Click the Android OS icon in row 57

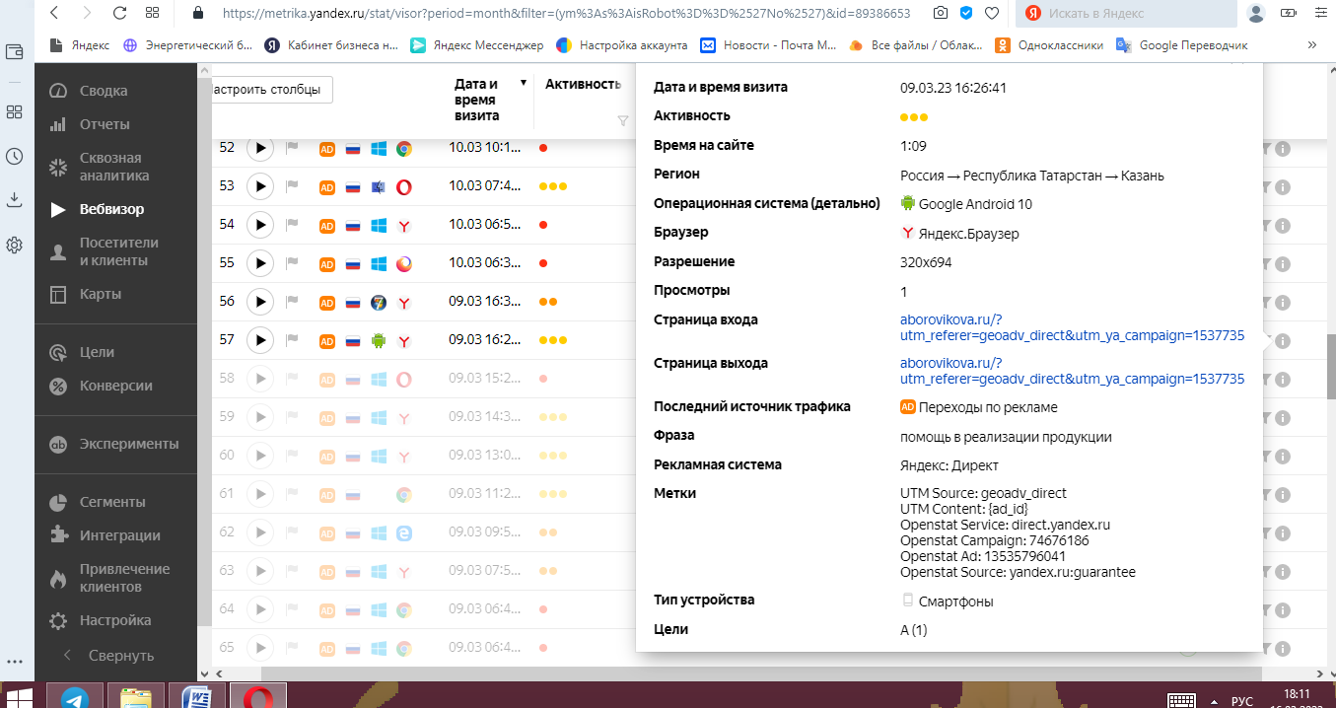[x=378, y=341]
